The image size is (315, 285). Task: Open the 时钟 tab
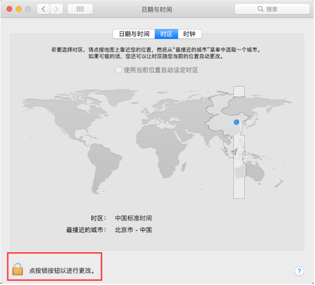189,34
